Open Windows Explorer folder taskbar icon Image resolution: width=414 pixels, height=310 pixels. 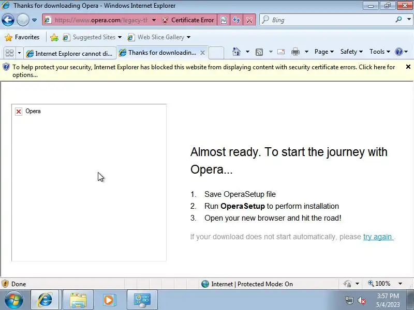coord(78,300)
